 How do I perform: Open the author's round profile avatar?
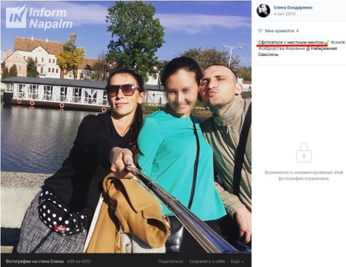coord(263,10)
